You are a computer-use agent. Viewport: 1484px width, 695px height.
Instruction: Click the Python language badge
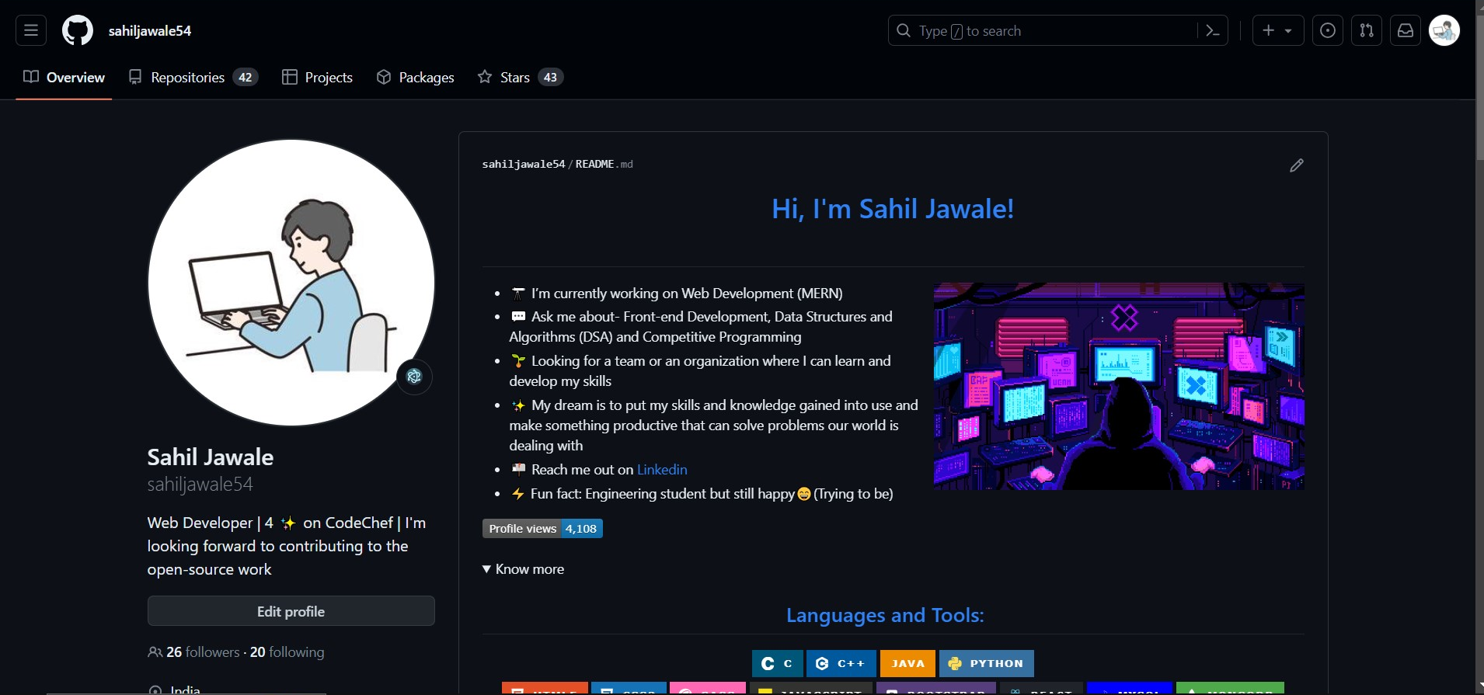[987, 663]
